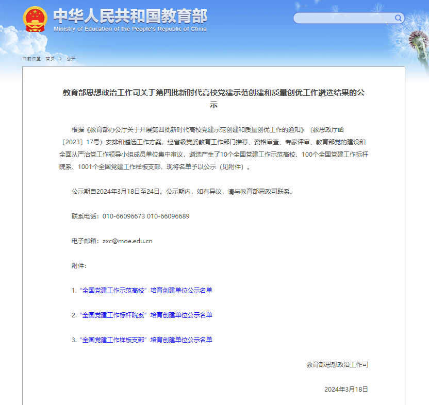Screen dimensions: 429x405
Task: Click the email address zxc@moe.edu.cn
Action: [x=127, y=241]
